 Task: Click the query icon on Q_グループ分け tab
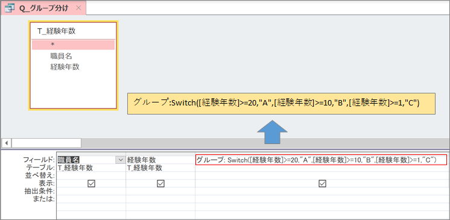click(x=10, y=8)
